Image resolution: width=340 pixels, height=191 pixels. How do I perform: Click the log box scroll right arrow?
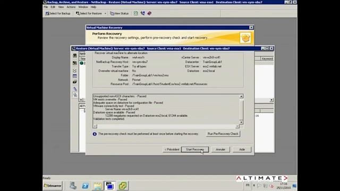pos(237,126)
